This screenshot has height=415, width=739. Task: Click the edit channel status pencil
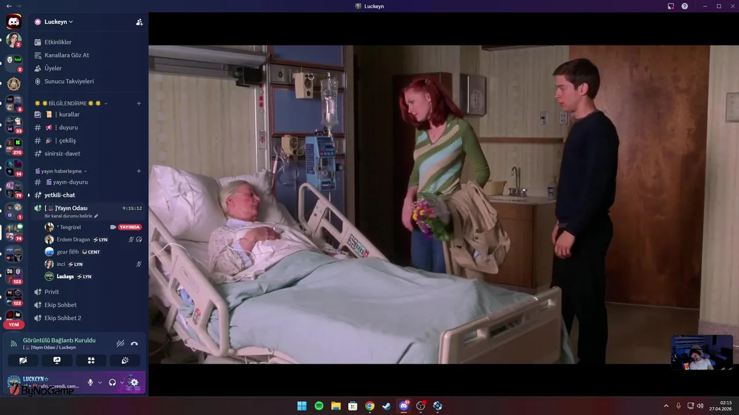click(96, 216)
